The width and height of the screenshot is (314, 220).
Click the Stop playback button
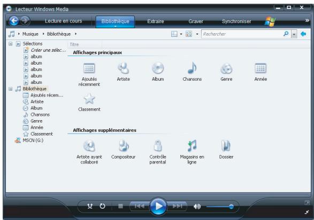pos(120,206)
